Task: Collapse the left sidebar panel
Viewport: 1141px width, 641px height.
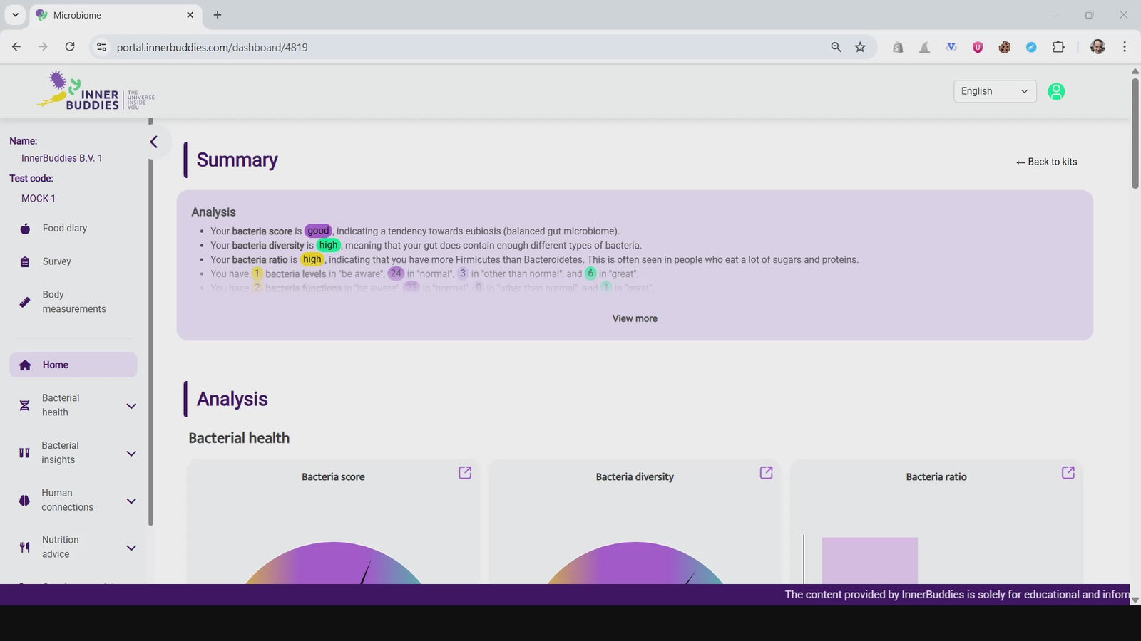Action: [x=154, y=142]
